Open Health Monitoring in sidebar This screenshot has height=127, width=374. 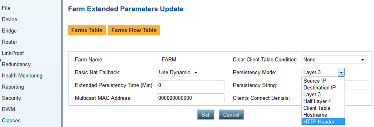coord(22,76)
